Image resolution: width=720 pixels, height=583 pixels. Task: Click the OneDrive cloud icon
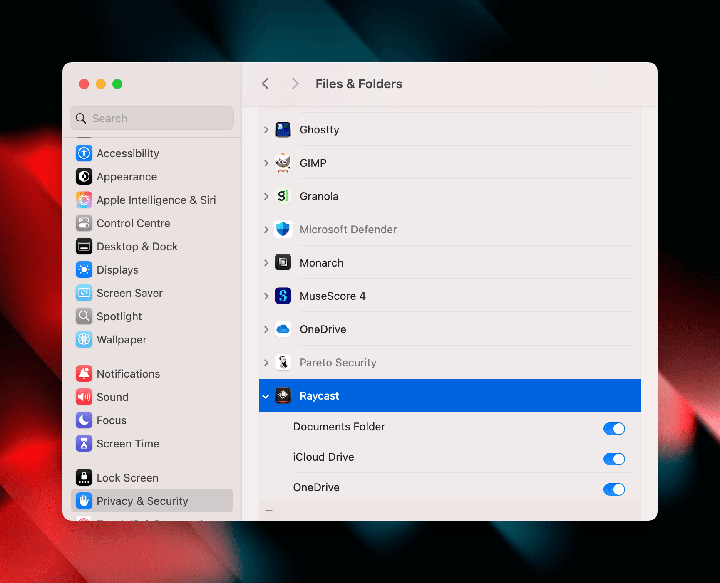coord(283,329)
